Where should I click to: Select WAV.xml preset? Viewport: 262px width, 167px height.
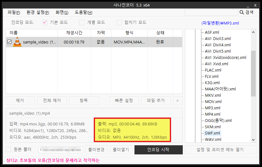pos(213,140)
